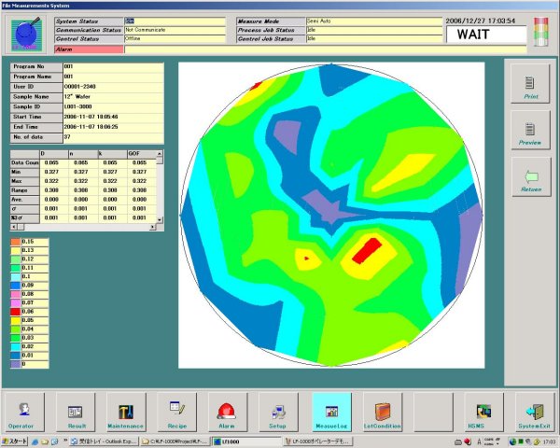Click the date and time 2006/12/27 display

(x=481, y=21)
